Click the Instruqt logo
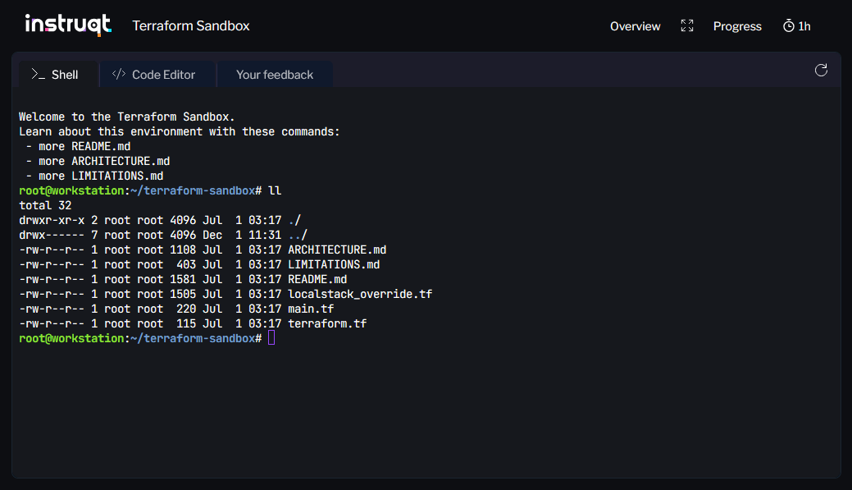Image resolution: width=852 pixels, height=490 pixels. (x=67, y=25)
